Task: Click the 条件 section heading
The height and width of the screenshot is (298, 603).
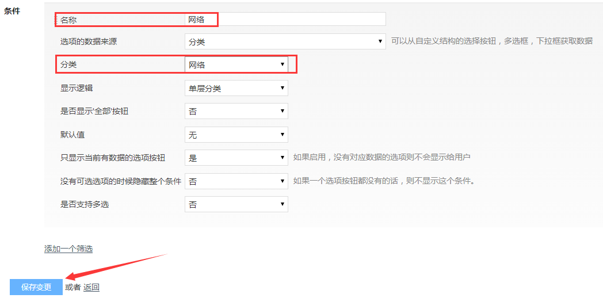Action: click(12, 11)
